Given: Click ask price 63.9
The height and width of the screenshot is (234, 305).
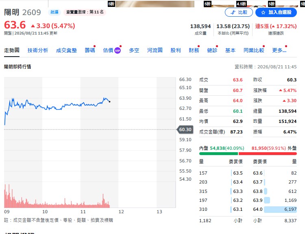Looking at the screenshot, I should [x=258, y=200].
